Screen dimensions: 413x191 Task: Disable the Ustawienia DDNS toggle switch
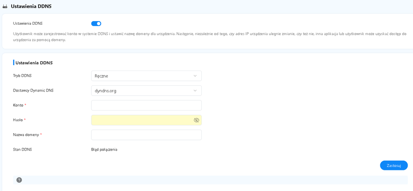pyautogui.click(x=96, y=24)
